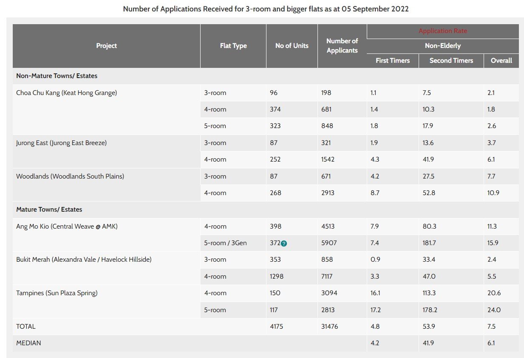The width and height of the screenshot is (524, 358).
Task: Click the 'Overall' column header
Action: coord(501,61)
